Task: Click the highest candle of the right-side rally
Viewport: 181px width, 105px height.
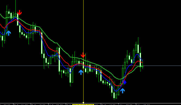Action: (x=138, y=49)
